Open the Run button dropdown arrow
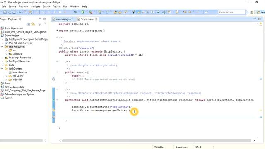265x149 pixels. (x=87, y=12)
